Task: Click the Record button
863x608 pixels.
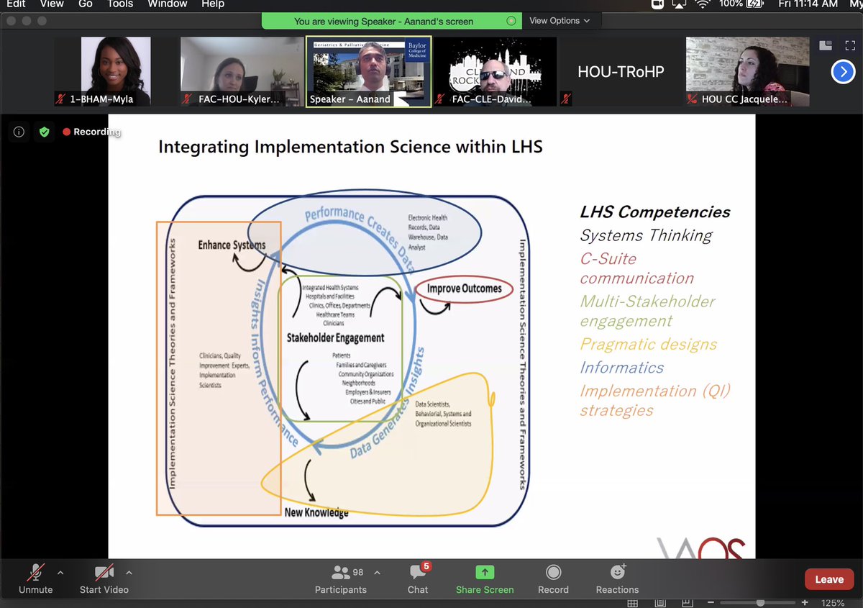Action: pos(553,579)
